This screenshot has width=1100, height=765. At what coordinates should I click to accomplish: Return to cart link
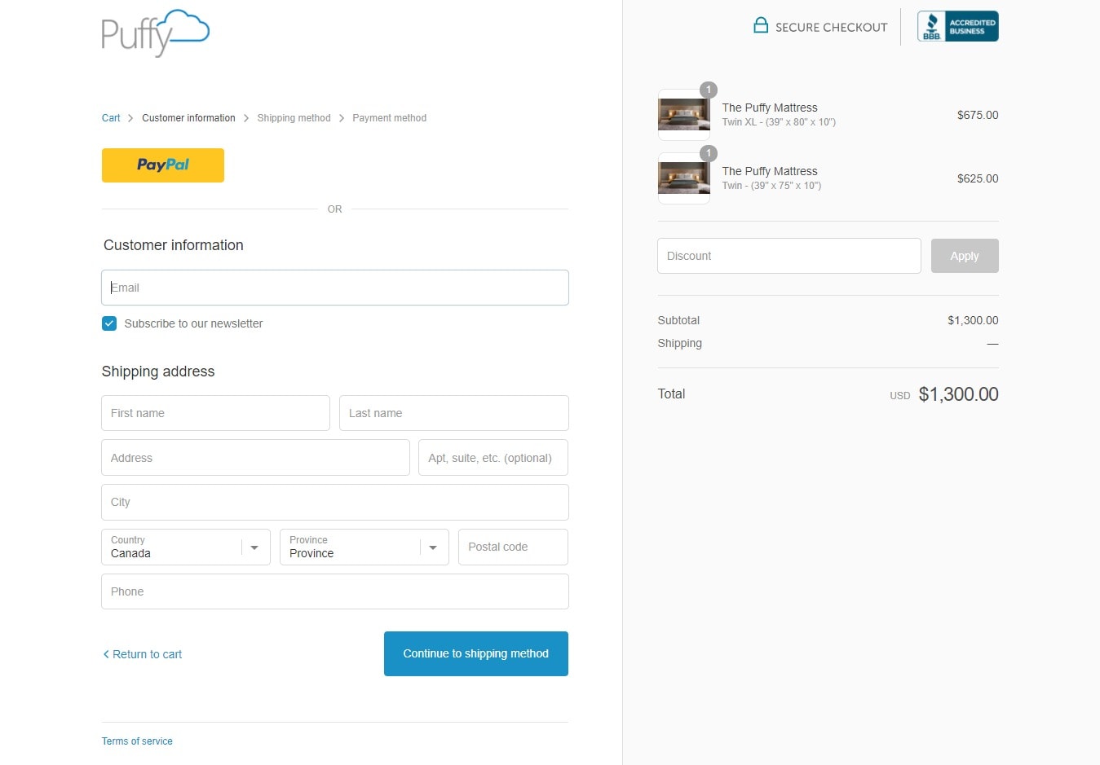click(147, 654)
